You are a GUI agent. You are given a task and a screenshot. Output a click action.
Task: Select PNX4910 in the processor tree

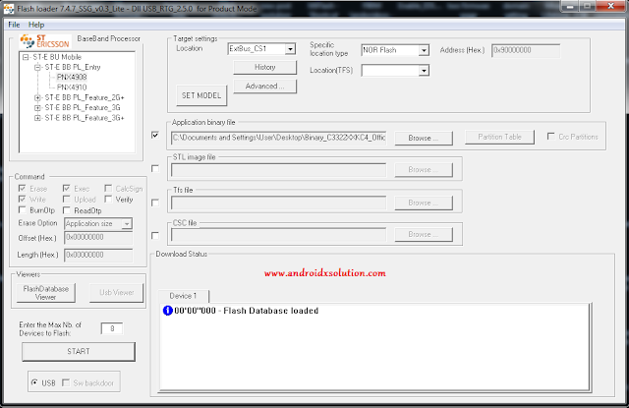pos(72,87)
